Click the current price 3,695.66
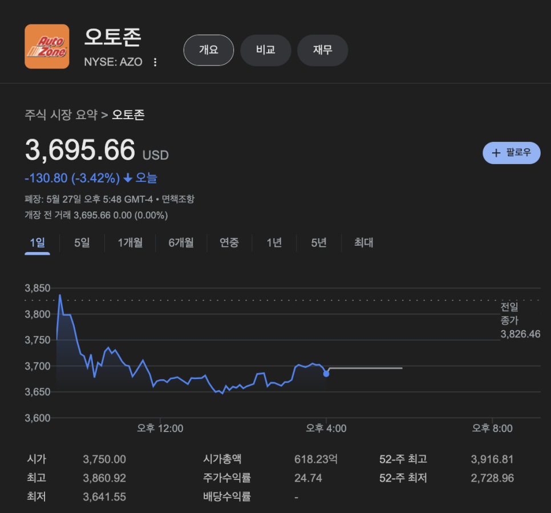The width and height of the screenshot is (551, 513). (x=80, y=150)
